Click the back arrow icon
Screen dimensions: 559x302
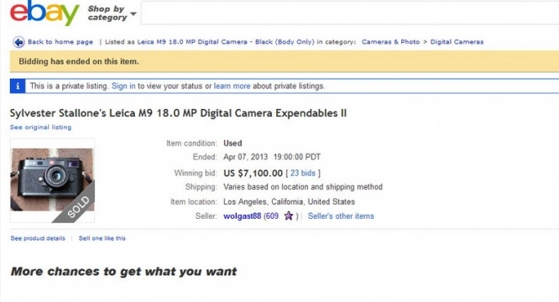[x=18, y=42]
